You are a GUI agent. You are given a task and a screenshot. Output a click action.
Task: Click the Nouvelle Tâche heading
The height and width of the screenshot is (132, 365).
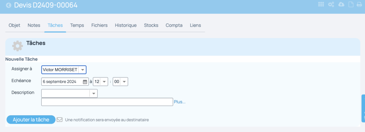click(x=21, y=59)
